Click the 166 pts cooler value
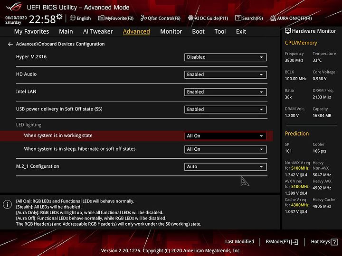 click(319, 151)
